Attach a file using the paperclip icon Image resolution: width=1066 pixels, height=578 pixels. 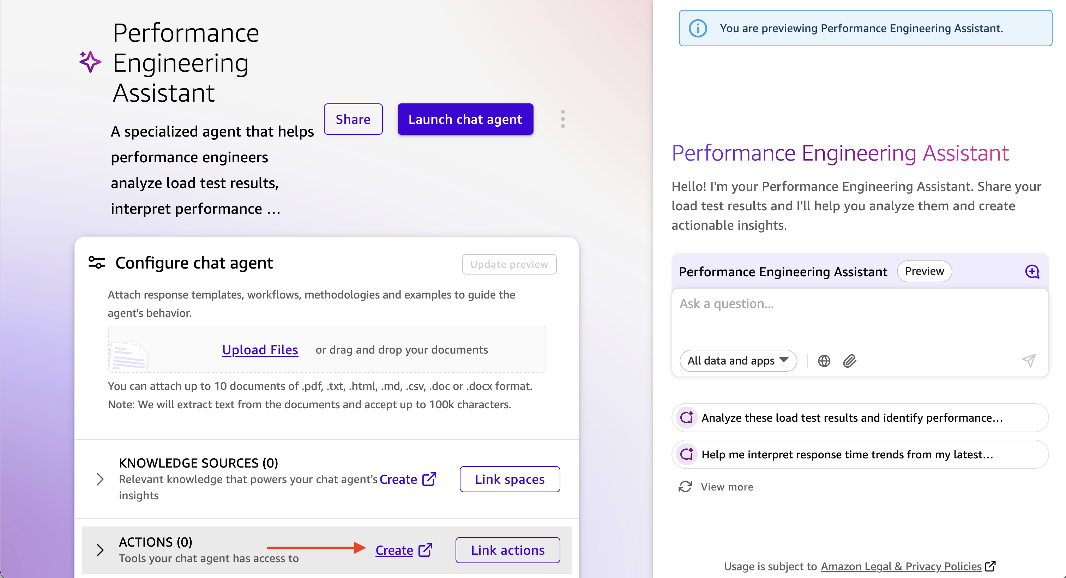[850, 361]
